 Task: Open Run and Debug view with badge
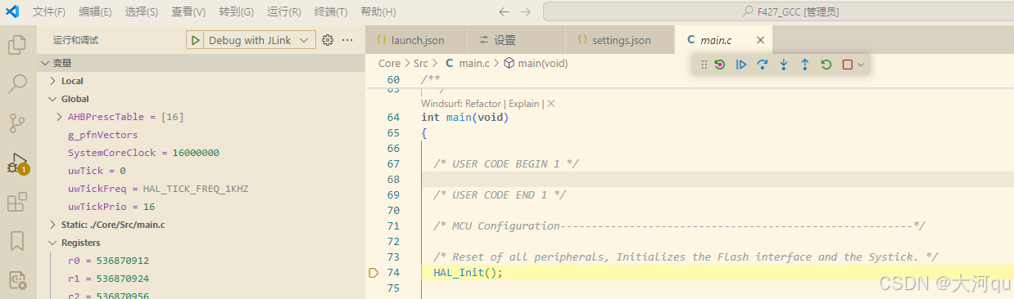coord(17,163)
